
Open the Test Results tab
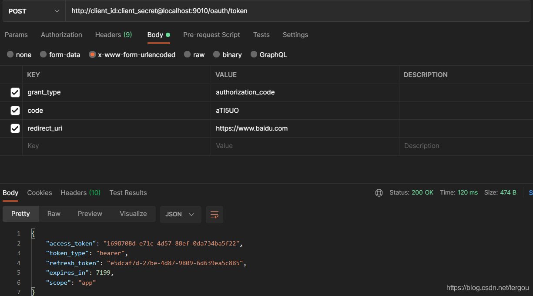coord(128,193)
